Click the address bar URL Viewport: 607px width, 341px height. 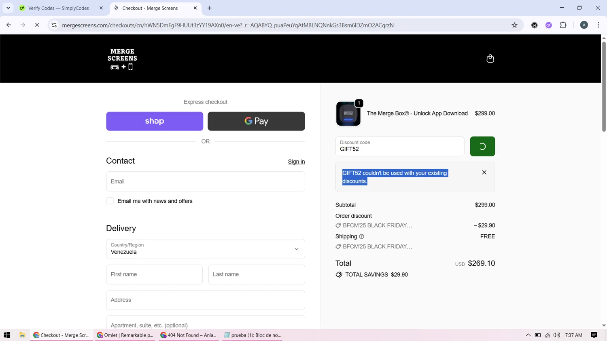[x=228, y=25]
